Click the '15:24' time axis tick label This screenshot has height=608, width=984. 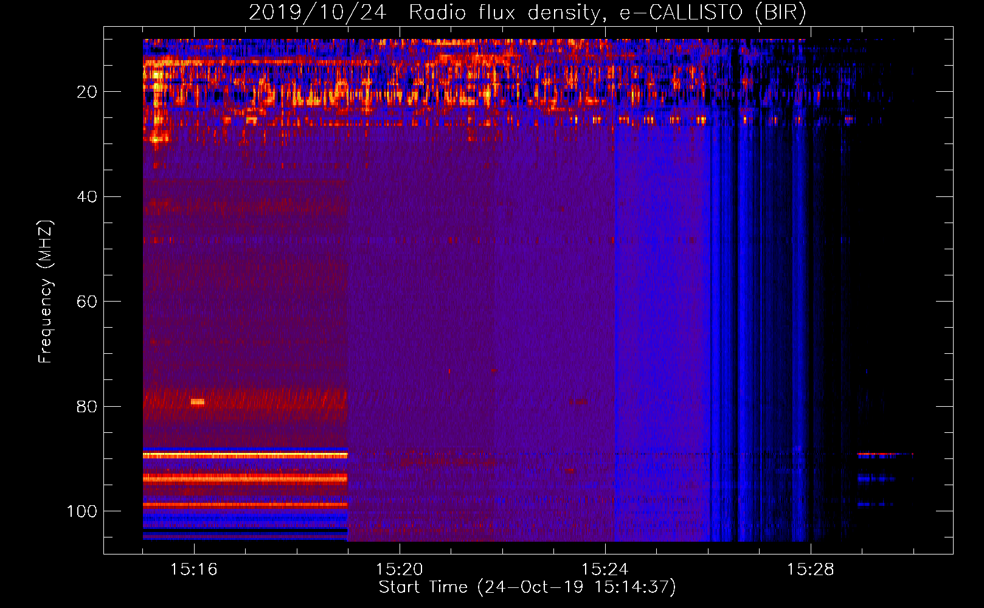[x=605, y=570]
